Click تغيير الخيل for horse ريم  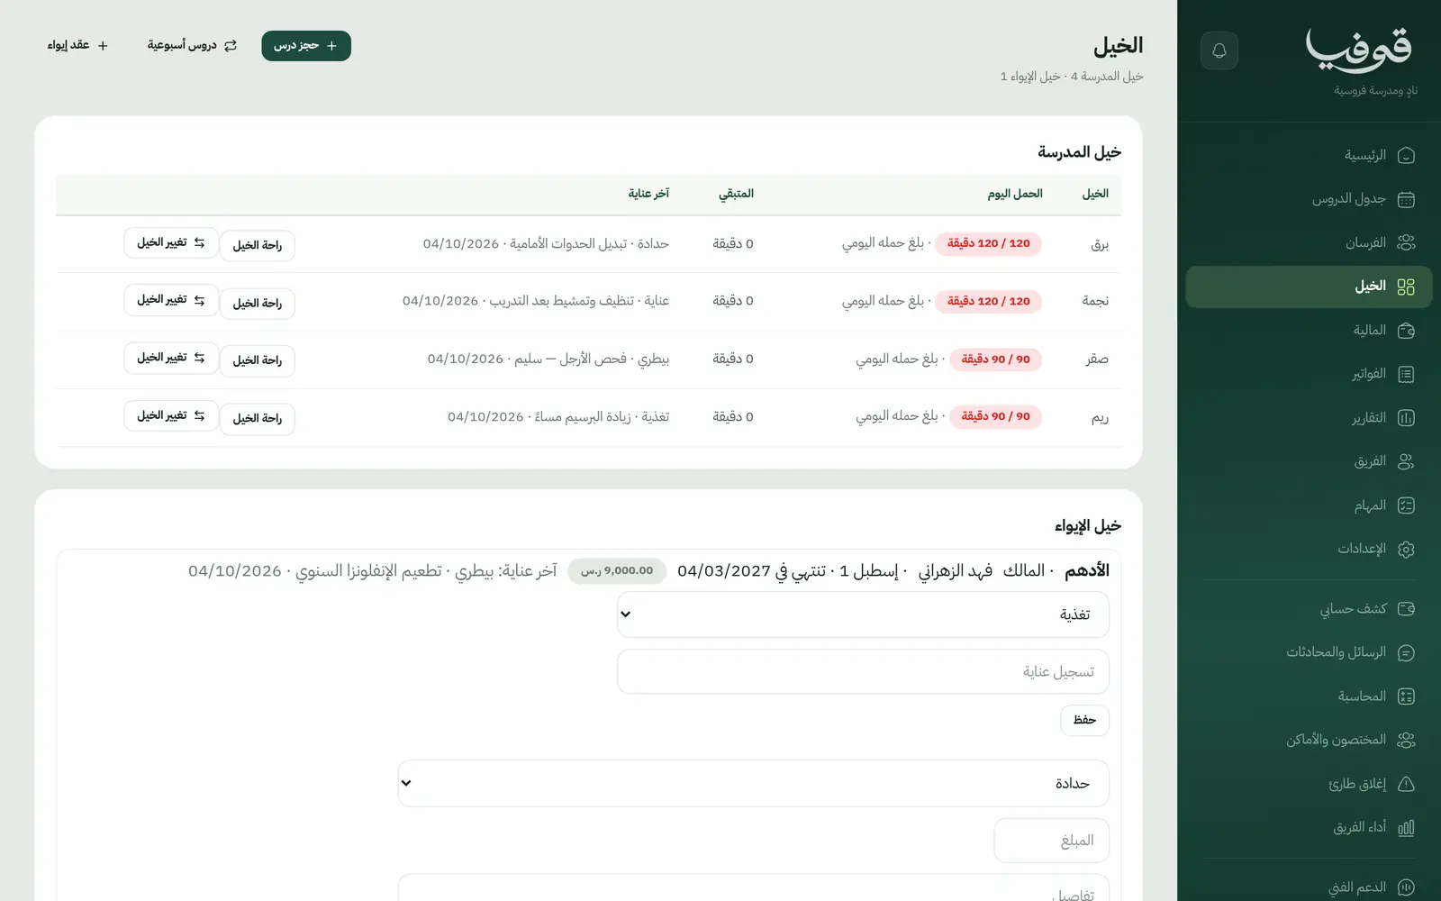tap(171, 415)
